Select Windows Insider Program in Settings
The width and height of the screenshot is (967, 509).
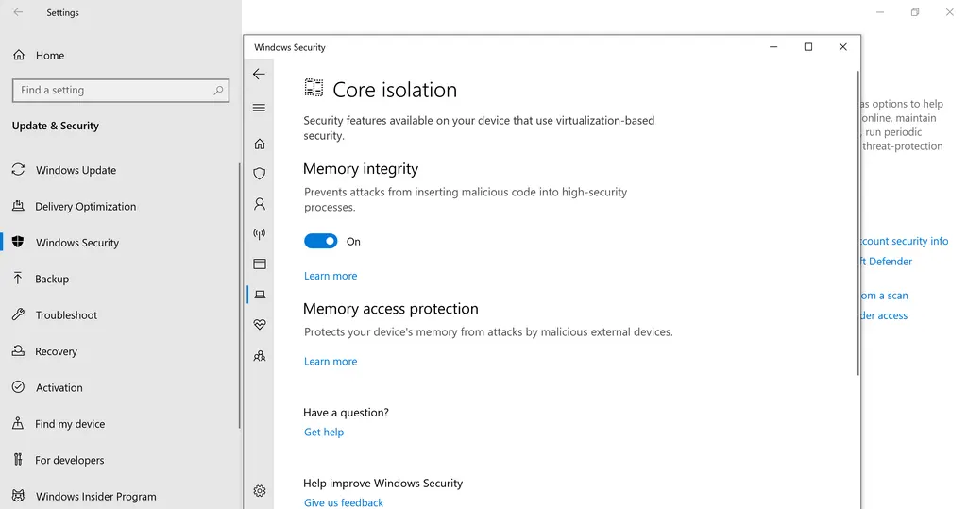pyautogui.click(x=96, y=497)
